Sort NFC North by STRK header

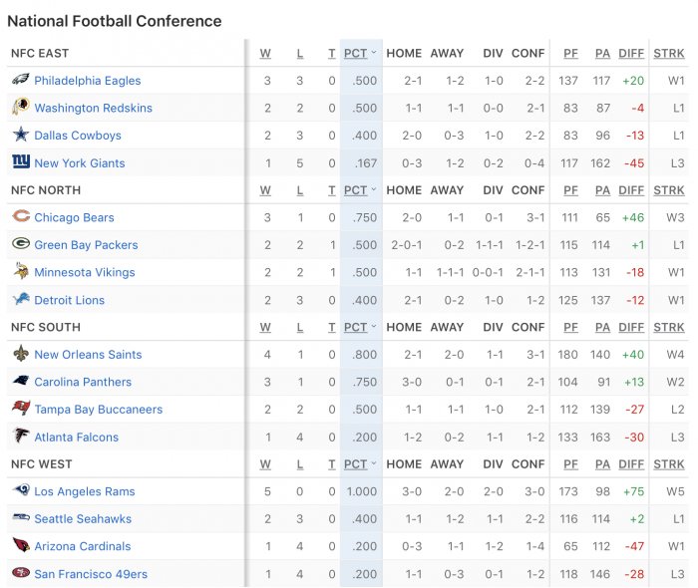coord(669,190)
